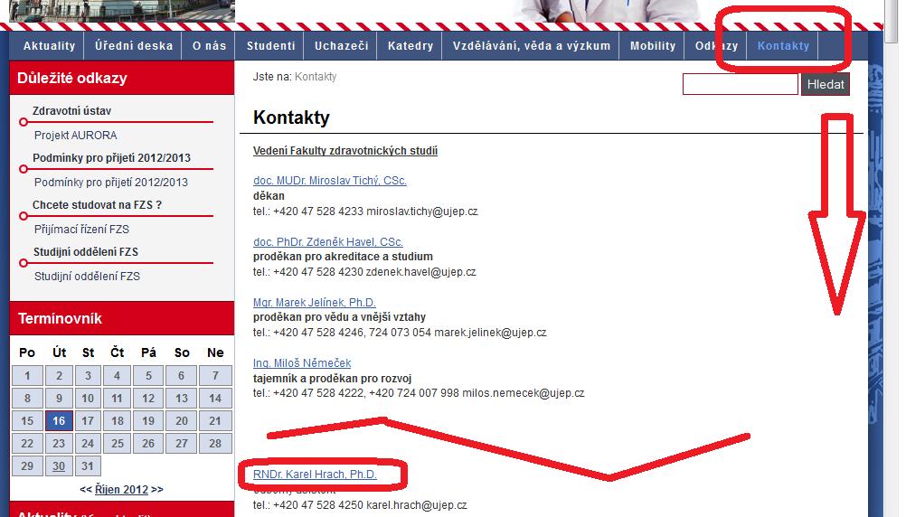The width and height of the screenshot is (906, 517).
Task: Click miroslav.tichy@ujep.cz email text
Action: point(422,211)
